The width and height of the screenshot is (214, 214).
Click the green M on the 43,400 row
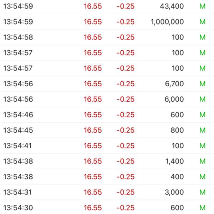coord(202,6)
